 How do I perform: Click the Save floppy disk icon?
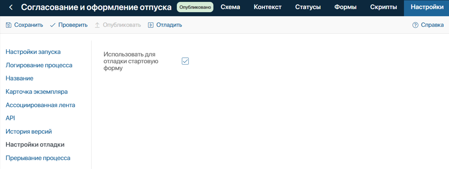click(x=9, y=25)
